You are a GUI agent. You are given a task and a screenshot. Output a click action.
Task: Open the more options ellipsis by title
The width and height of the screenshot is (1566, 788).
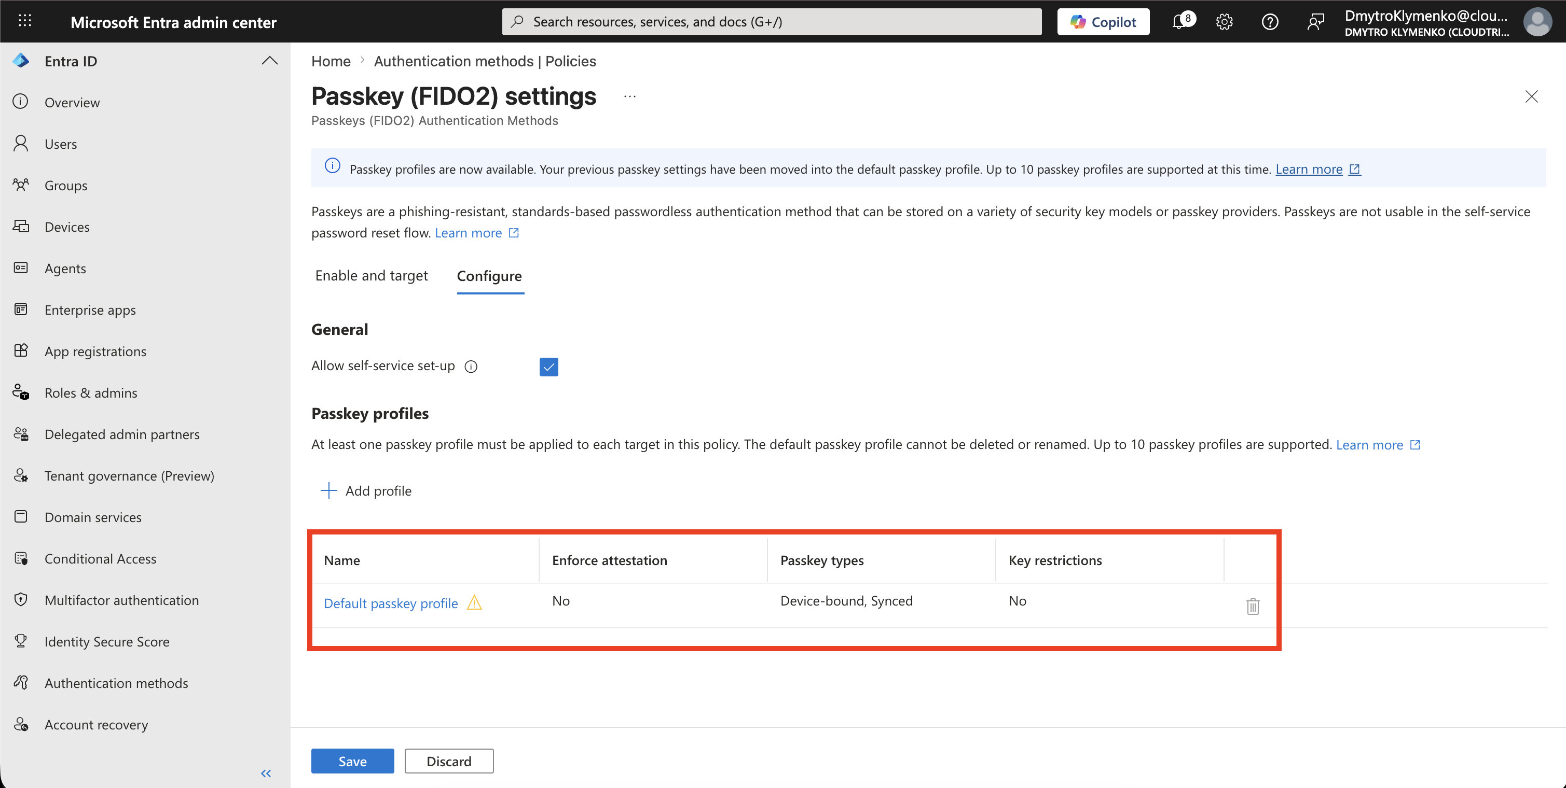pyautogui.click(x=630, y=96)
